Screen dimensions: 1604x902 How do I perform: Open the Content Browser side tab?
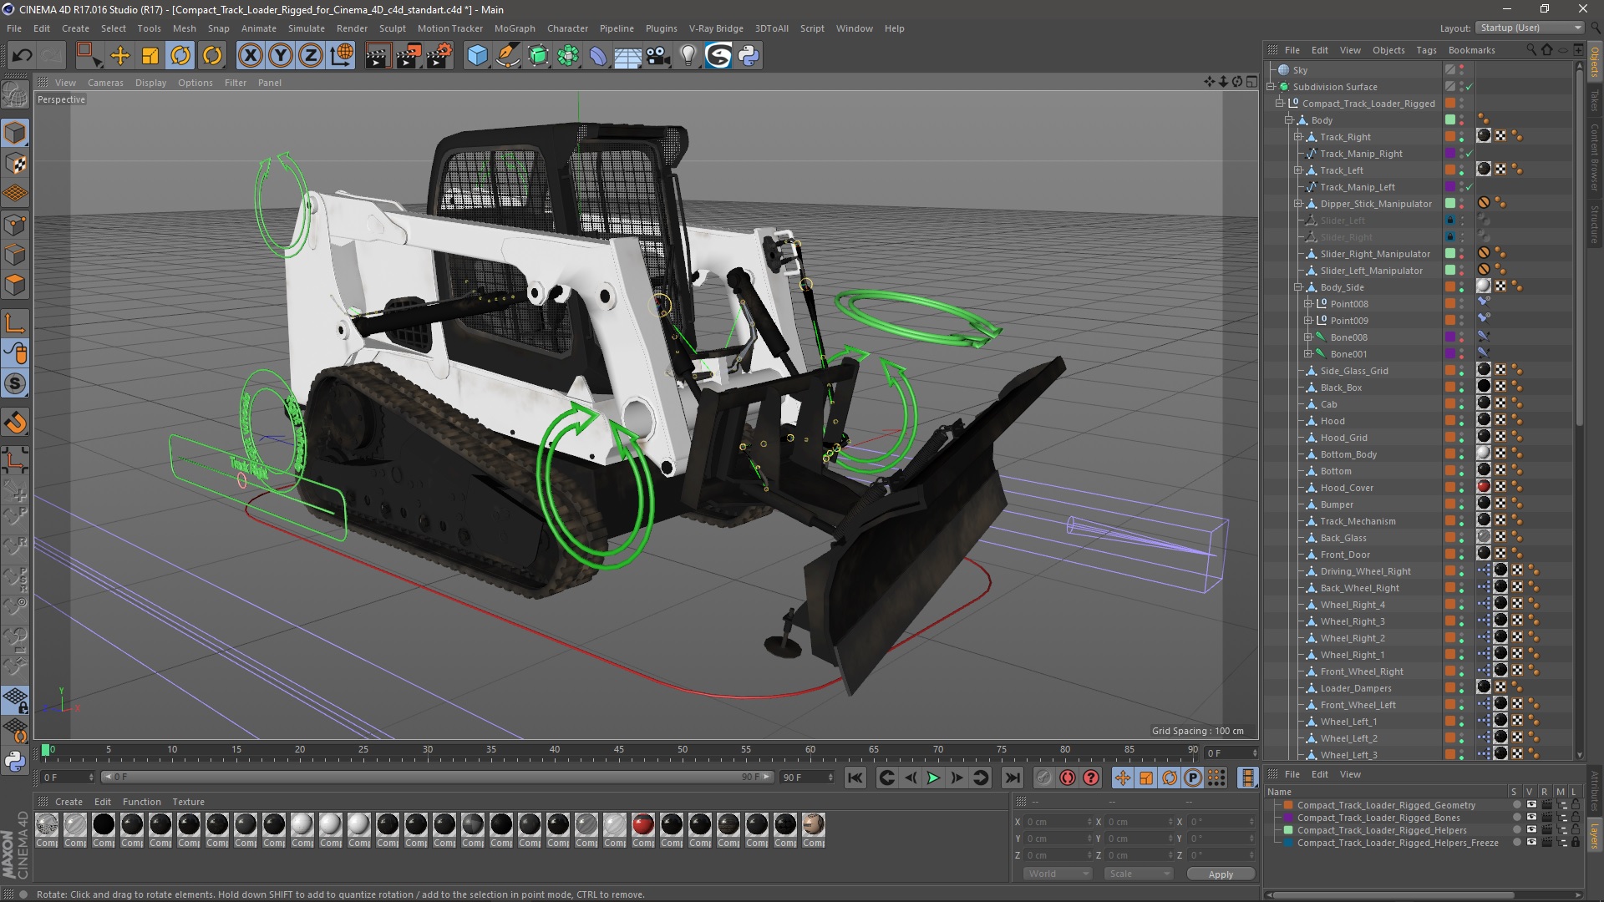pyautogui.click(x=1595, y=157)
